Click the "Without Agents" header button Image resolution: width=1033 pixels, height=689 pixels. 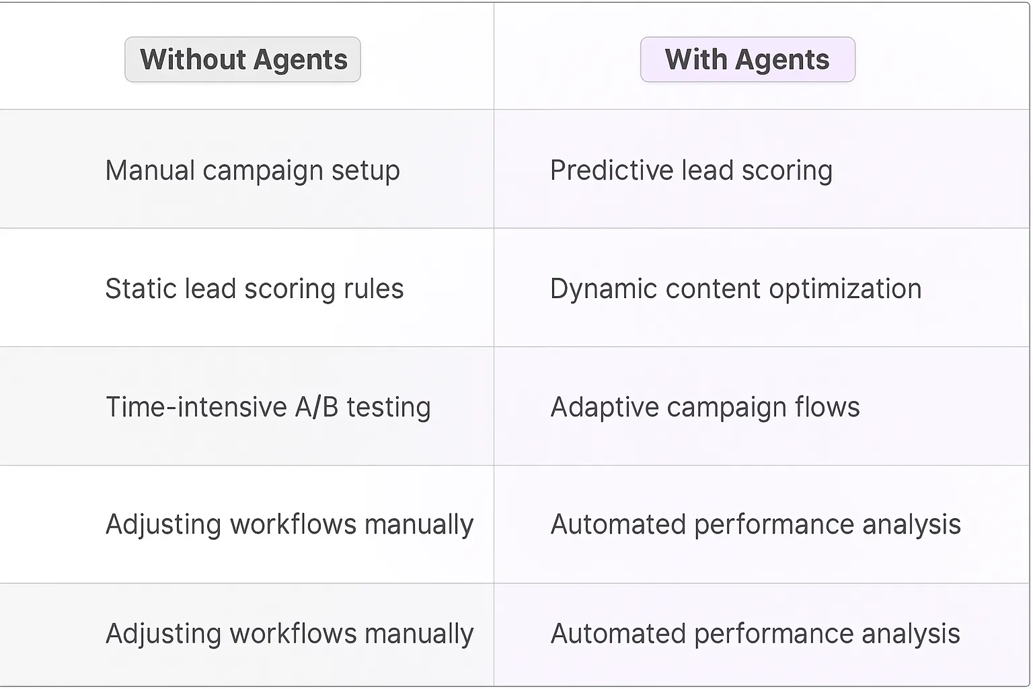[243, 60]
